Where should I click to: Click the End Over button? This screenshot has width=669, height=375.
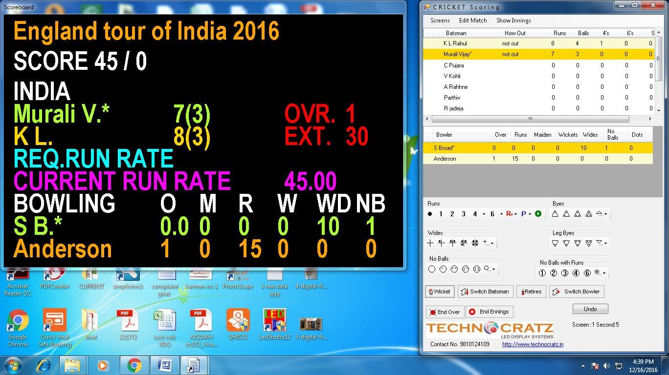[445, 312]
